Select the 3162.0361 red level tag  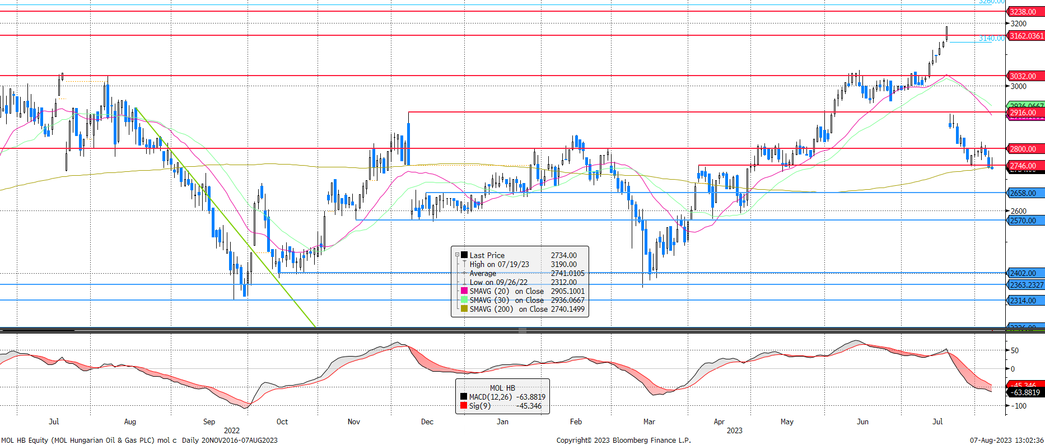[1025, 36]
